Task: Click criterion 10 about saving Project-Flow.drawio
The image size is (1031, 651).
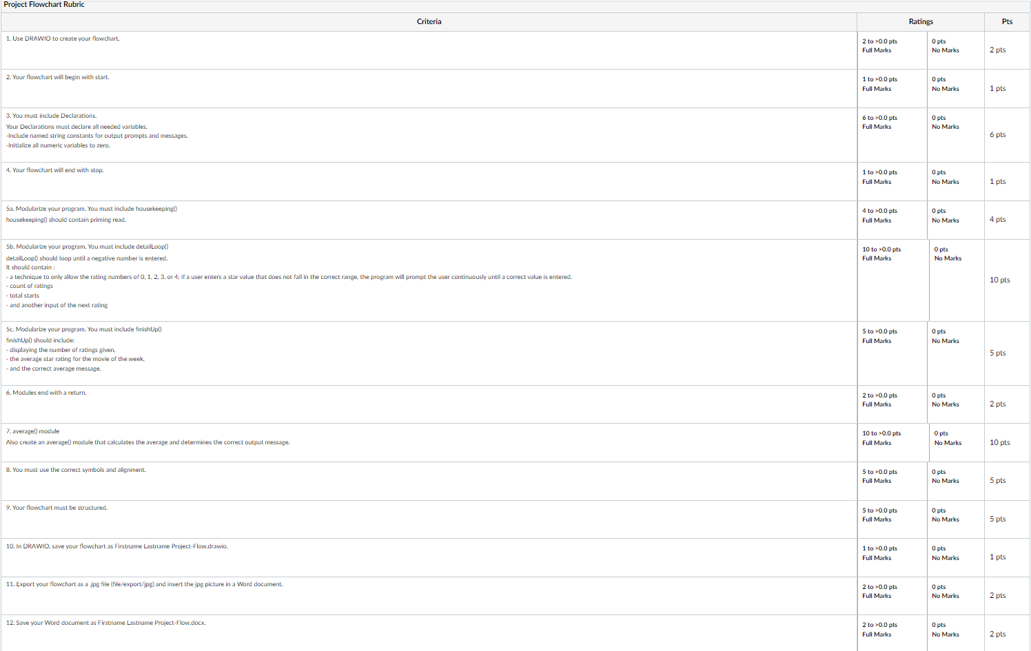Action: pyautogui.click(x=117, y=546)
